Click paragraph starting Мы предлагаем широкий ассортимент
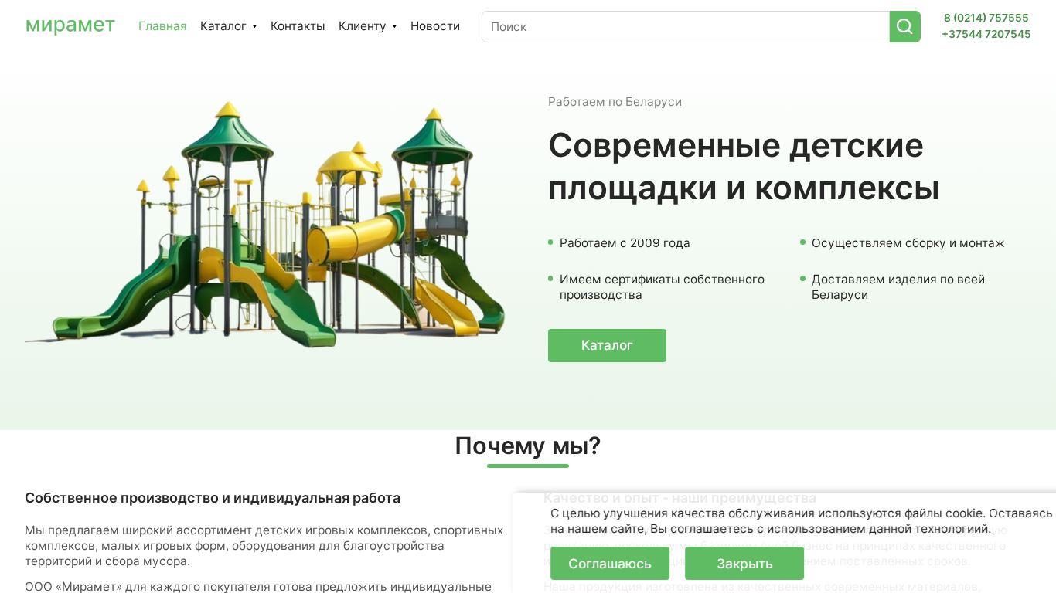This screenshot has width=1056, height=593. pos(264,546)
